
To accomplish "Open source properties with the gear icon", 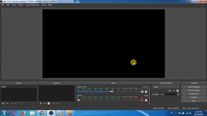I will pos(49,103).
